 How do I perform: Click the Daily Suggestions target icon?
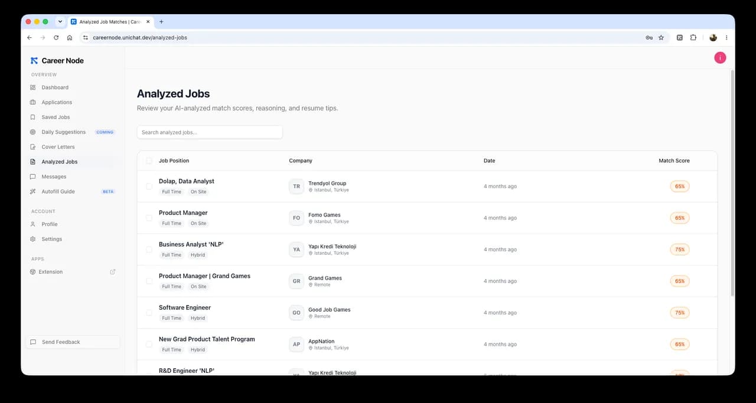[x=33, y=132]
